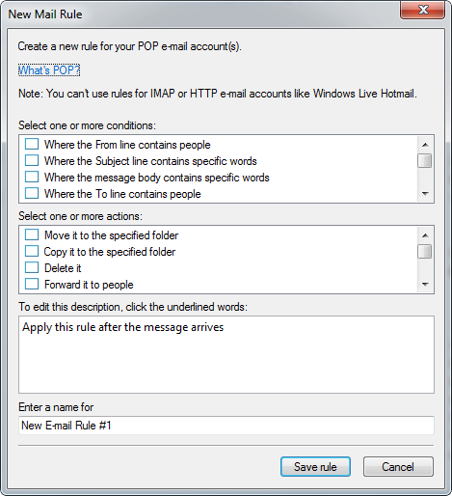
Task: Enable 'Copy it to the specified folder' action
Action: 32,251
